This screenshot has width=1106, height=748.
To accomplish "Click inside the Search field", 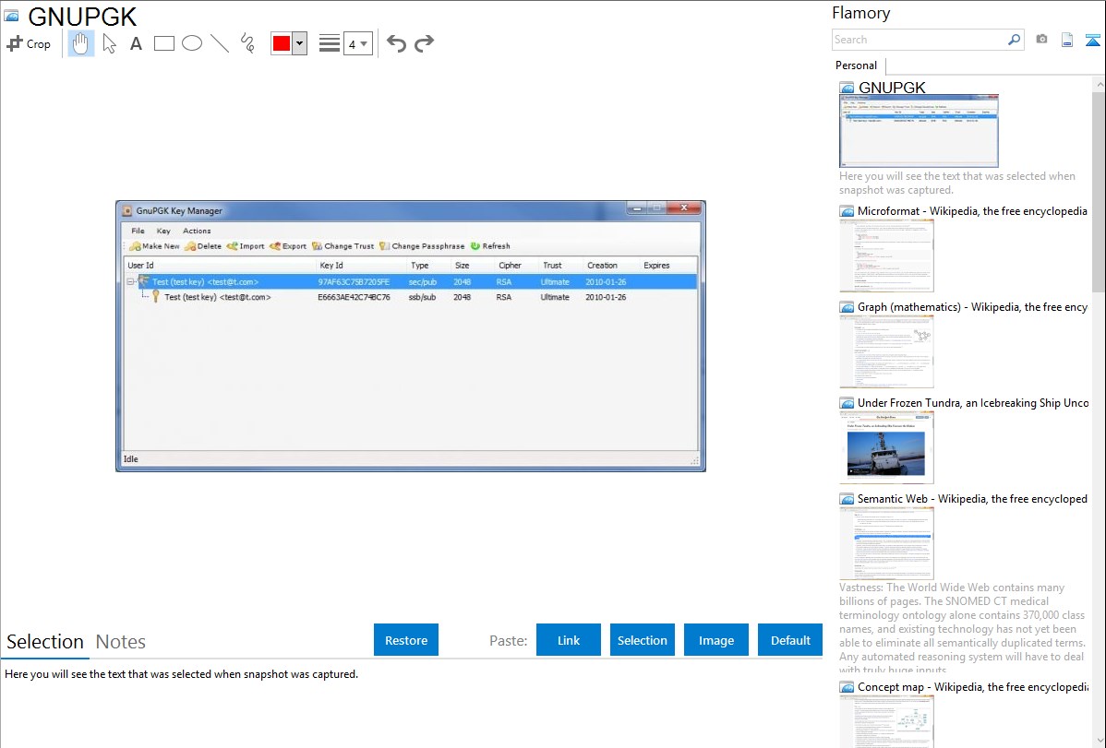I will click(x=919, y=40).
